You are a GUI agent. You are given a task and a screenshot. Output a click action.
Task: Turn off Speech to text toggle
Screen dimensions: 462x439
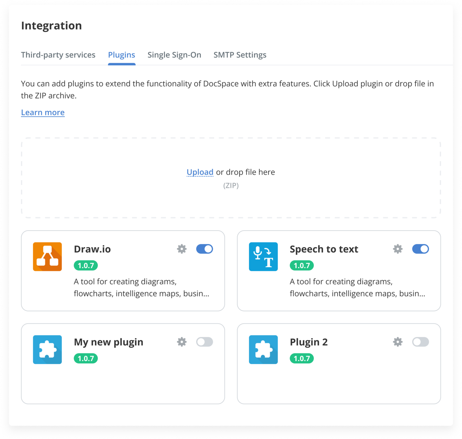[420, 249]
